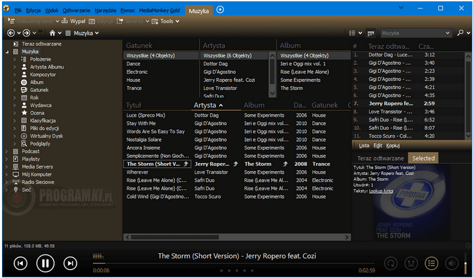The width and height of the screenshot is (473, 278).
Task: Click the Wirtualny Dysk disc icon
Action: 24,136
